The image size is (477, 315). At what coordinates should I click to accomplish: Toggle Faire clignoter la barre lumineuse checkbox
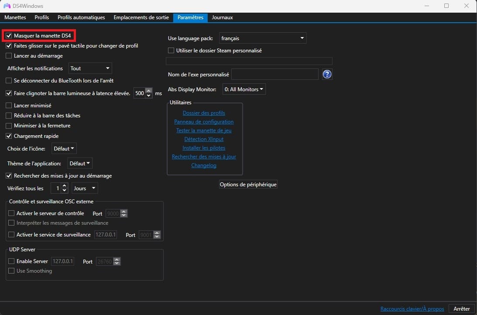9,93
